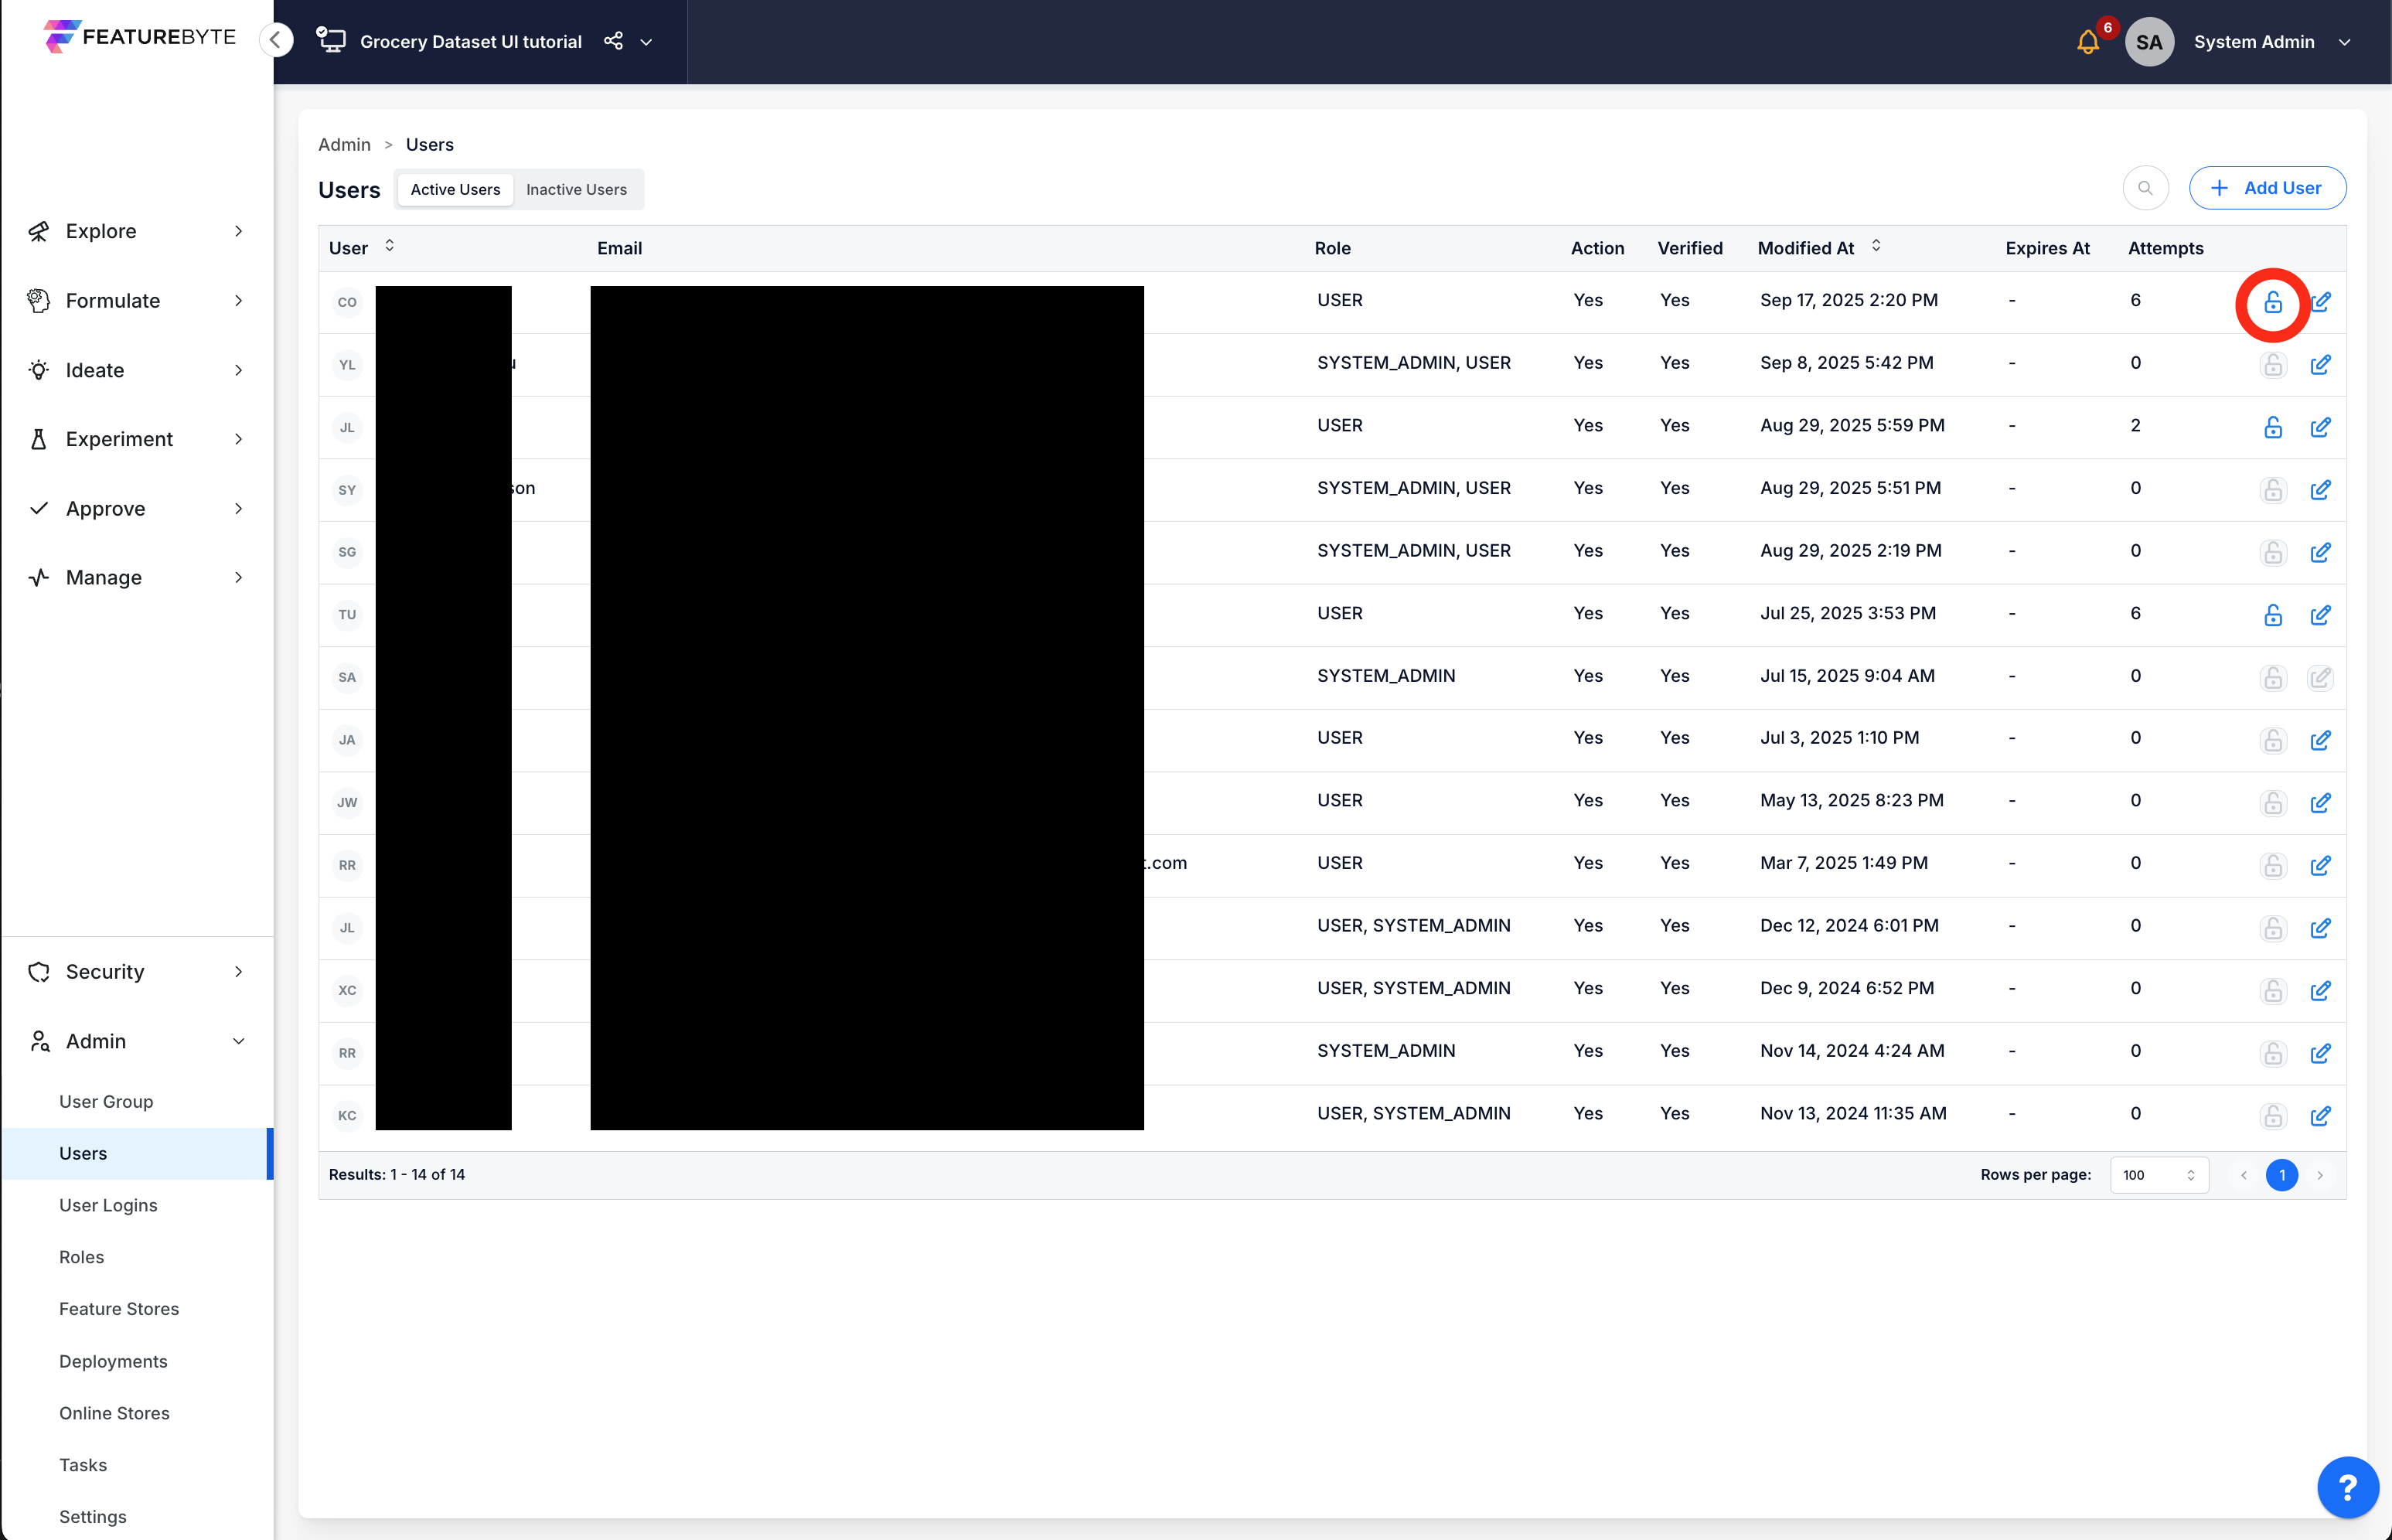The height and width of the screenshot is (1540, 2392).
Task: Click the search magnifier icon
Action: [x=2145, y=188]
